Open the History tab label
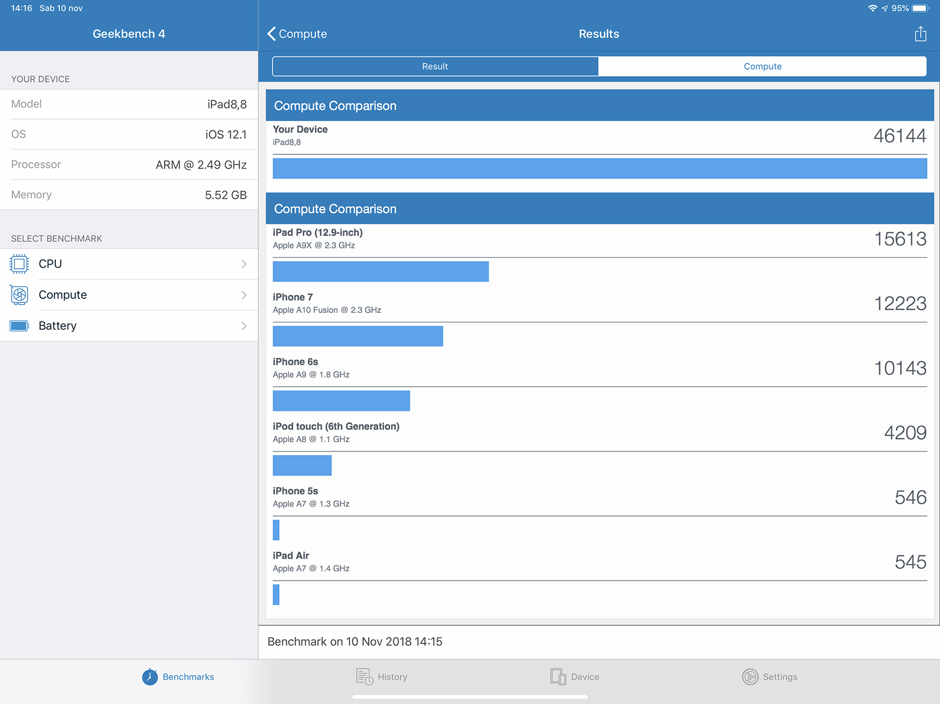 392,677
